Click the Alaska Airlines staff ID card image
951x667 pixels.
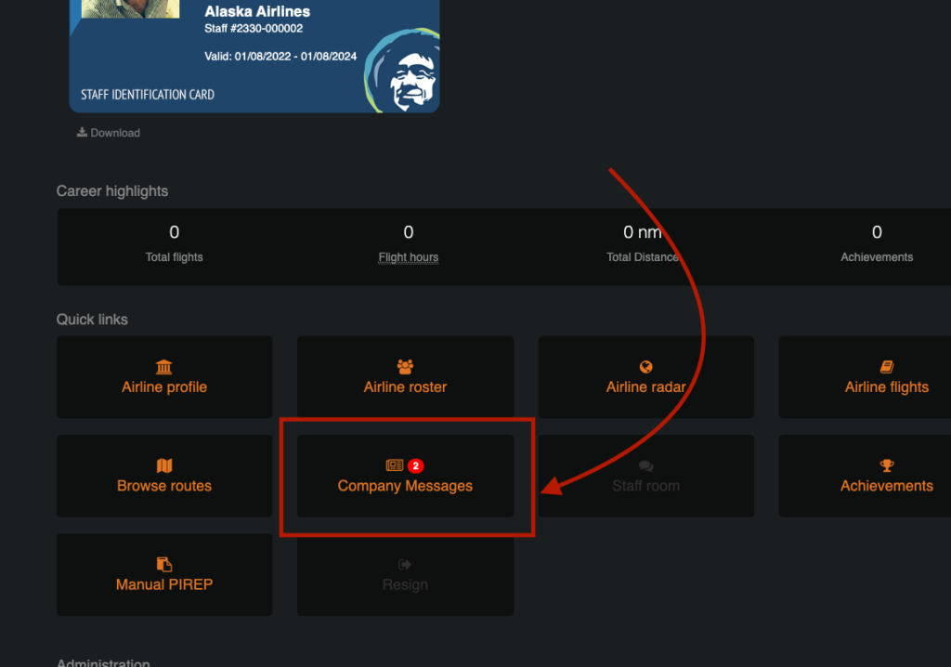pos(254,56)
